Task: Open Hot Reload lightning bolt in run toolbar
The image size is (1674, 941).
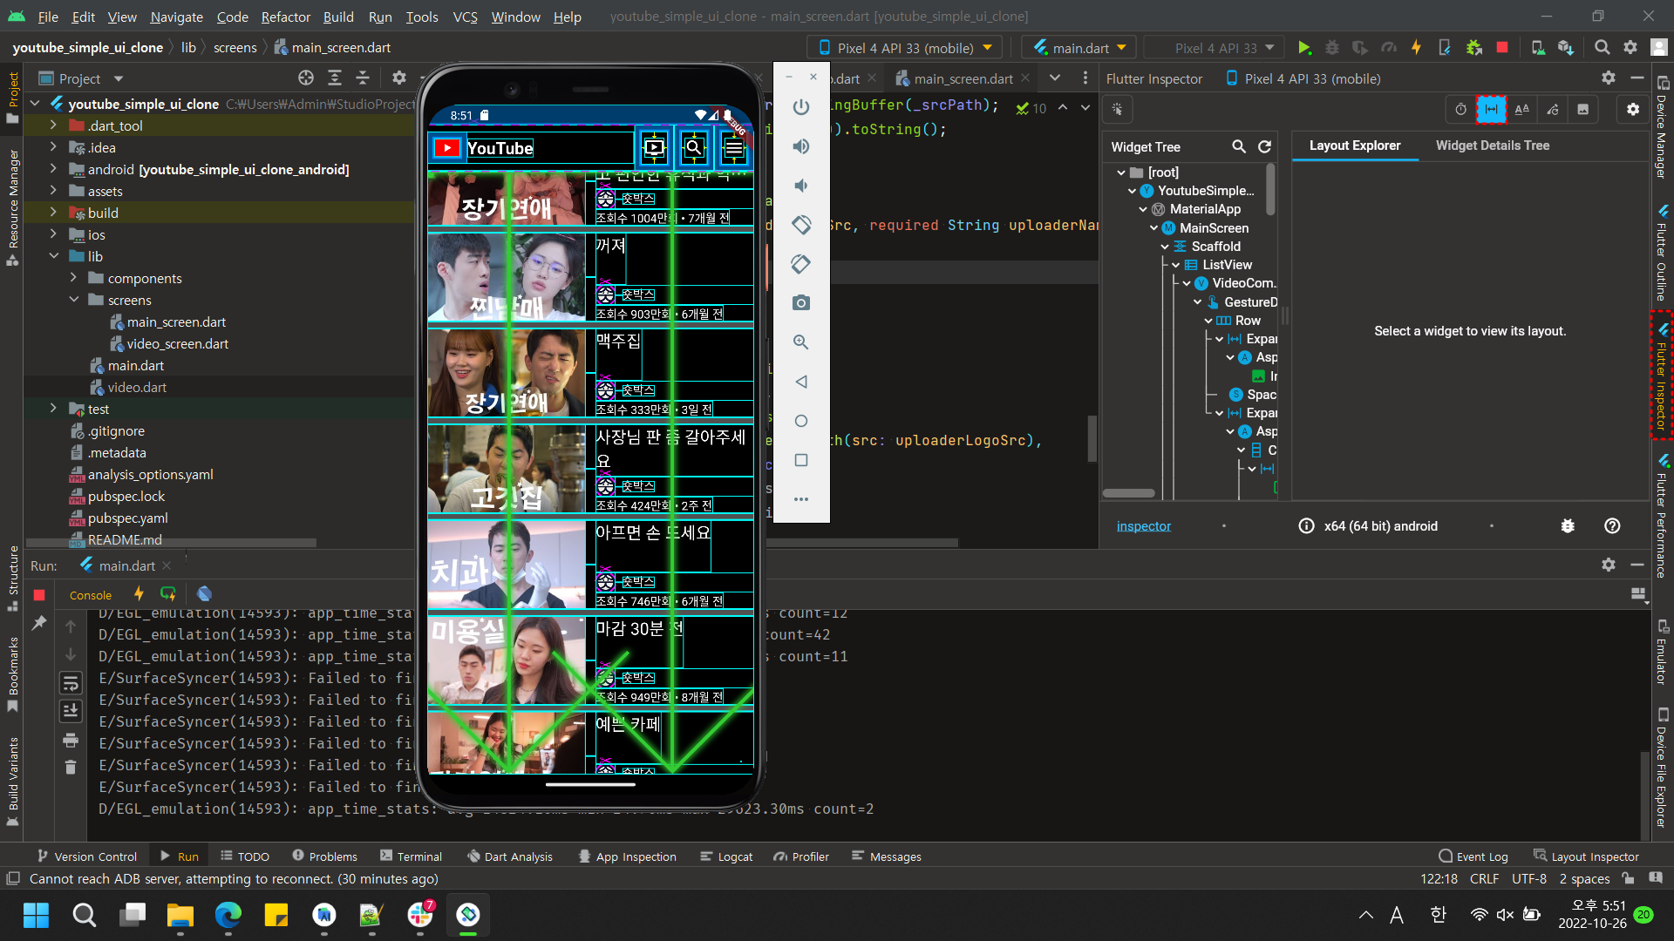Action: coord(1416,48)
